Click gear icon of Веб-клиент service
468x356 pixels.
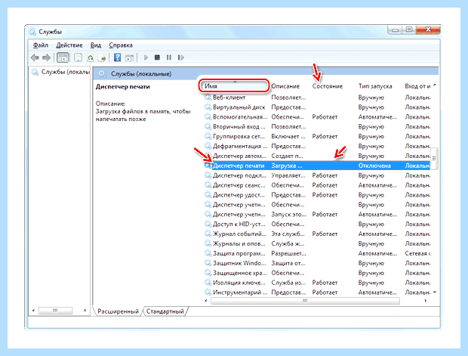tap(208, 98)
